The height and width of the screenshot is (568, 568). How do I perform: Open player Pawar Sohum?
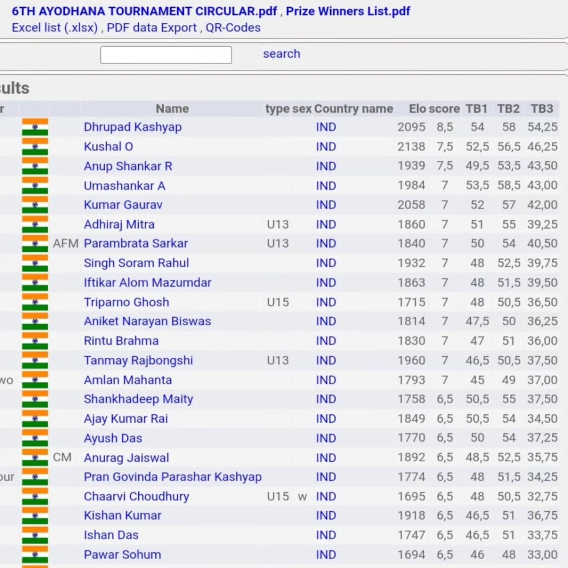[122, 554]
